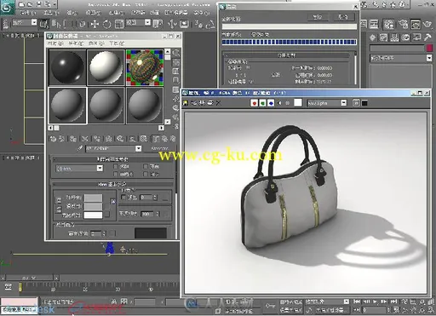Click Specular color swatch
Screen dimensions: 436x316
(x=93, y=215)
